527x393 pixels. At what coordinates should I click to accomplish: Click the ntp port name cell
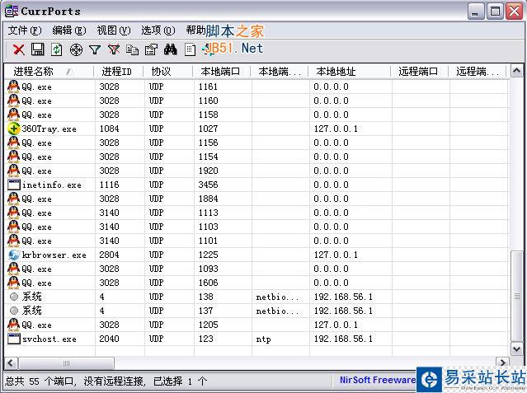pyautogui.click(x=264, y=339)
